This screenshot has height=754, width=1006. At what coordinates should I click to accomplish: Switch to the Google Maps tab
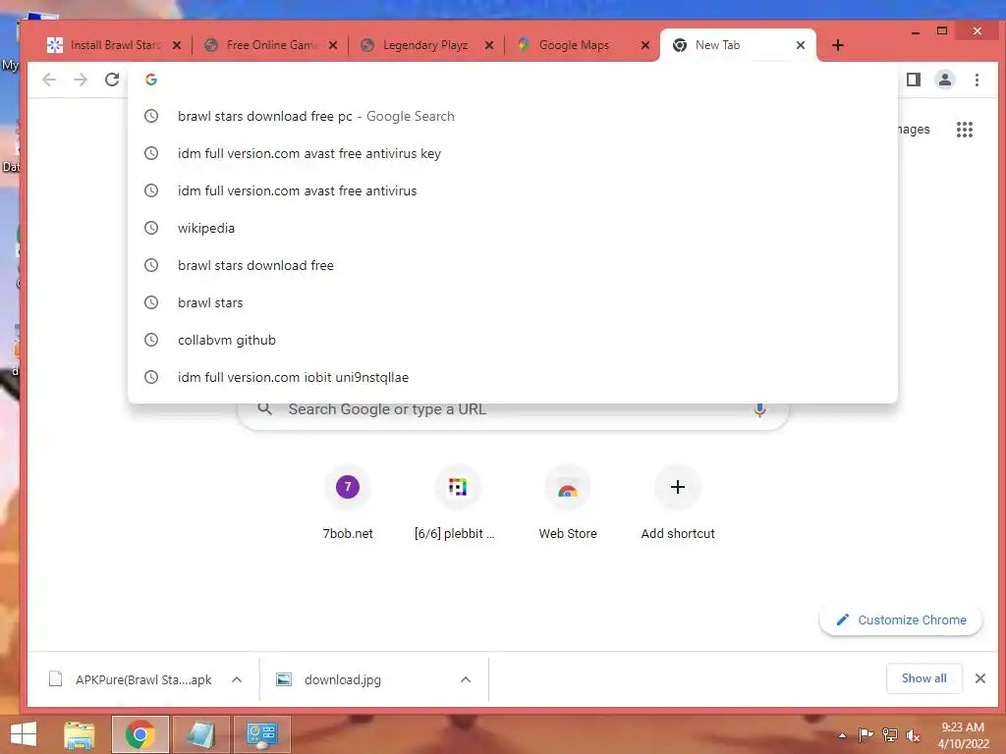(574, 45)
